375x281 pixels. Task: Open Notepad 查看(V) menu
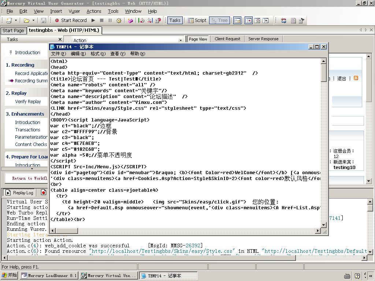pyautogui.click(x=118, y=54)
